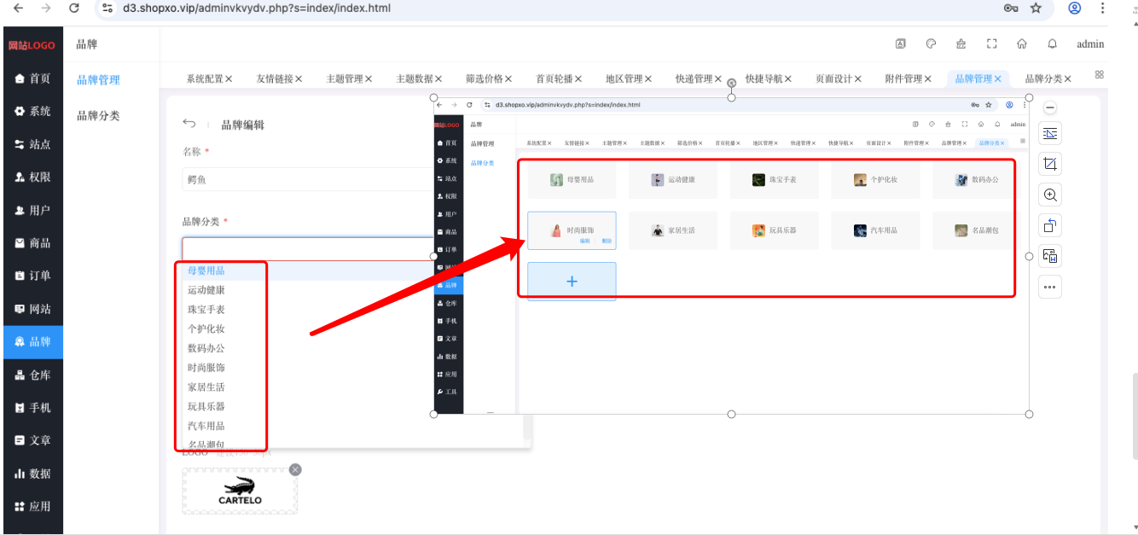Go to 首页 in the dark sidebar
Viewport: 1138px width, 535px height.
[32, 79]
